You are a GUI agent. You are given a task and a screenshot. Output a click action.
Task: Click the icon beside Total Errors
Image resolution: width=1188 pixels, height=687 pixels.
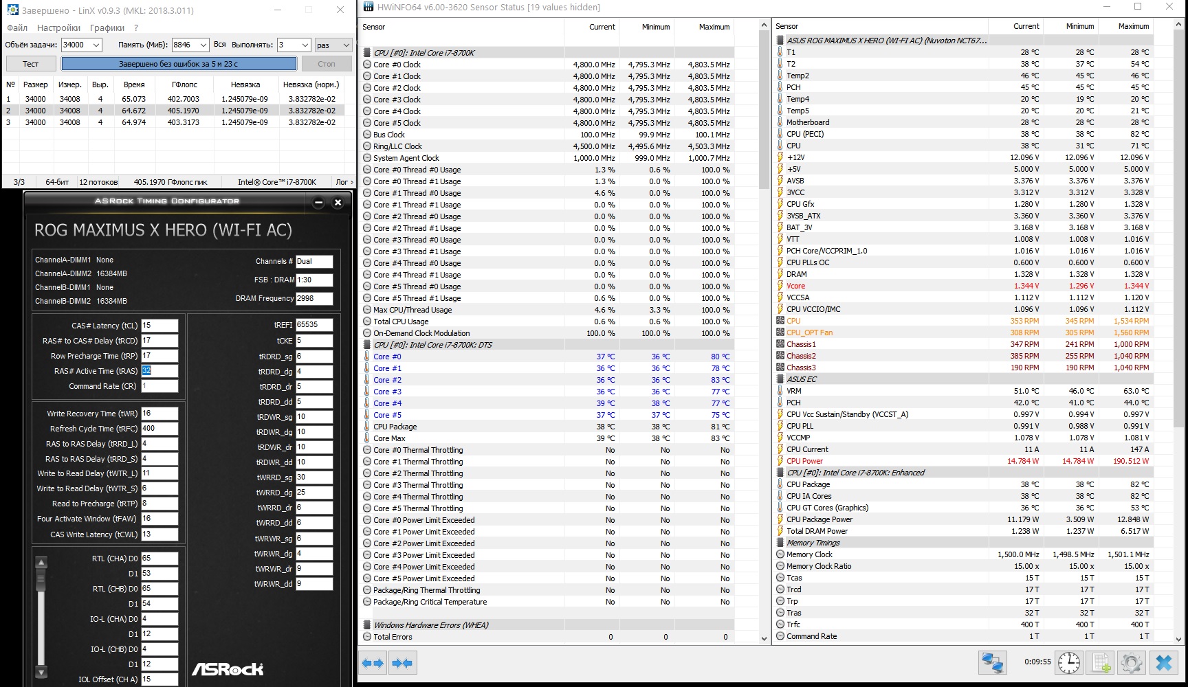click(x=367, y=637)
